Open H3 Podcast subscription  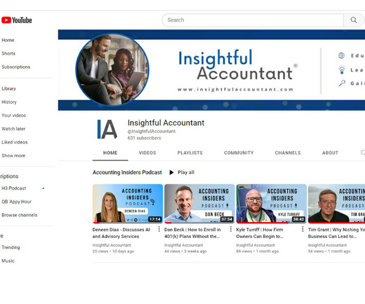14,188
